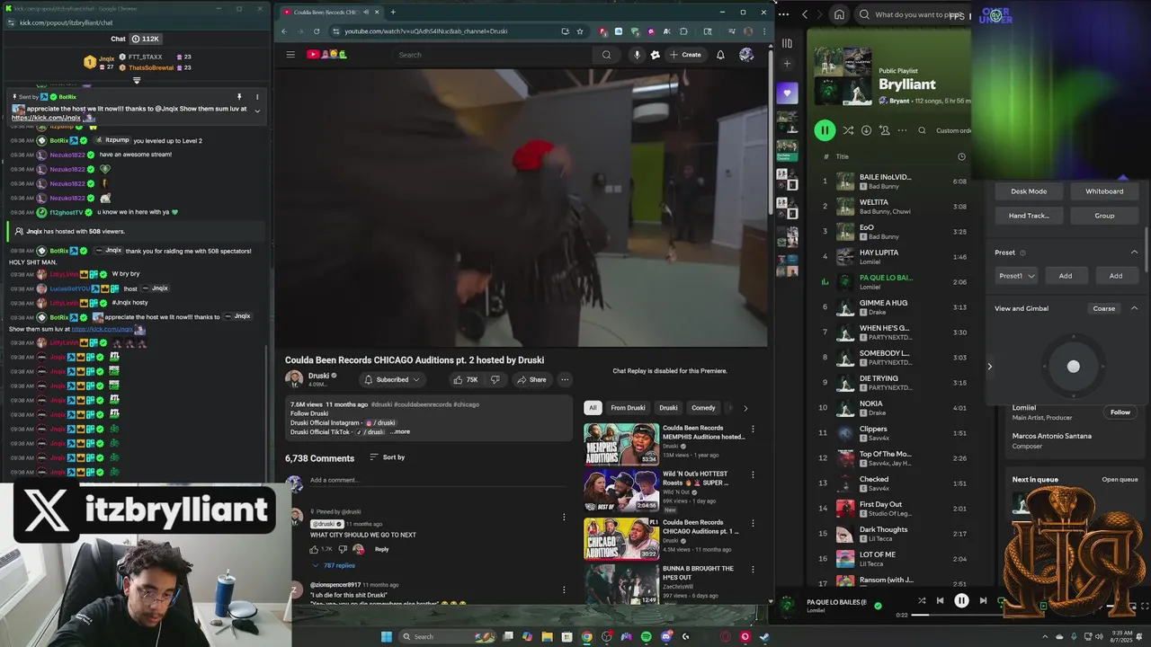Bookmark the page with the star icon
1151x647 pixels.
(x=580, y=31)
